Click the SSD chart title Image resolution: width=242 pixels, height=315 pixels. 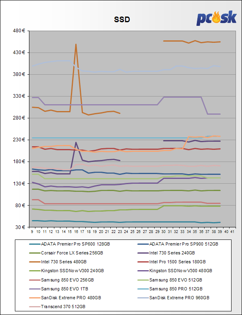tap(122, 19)
